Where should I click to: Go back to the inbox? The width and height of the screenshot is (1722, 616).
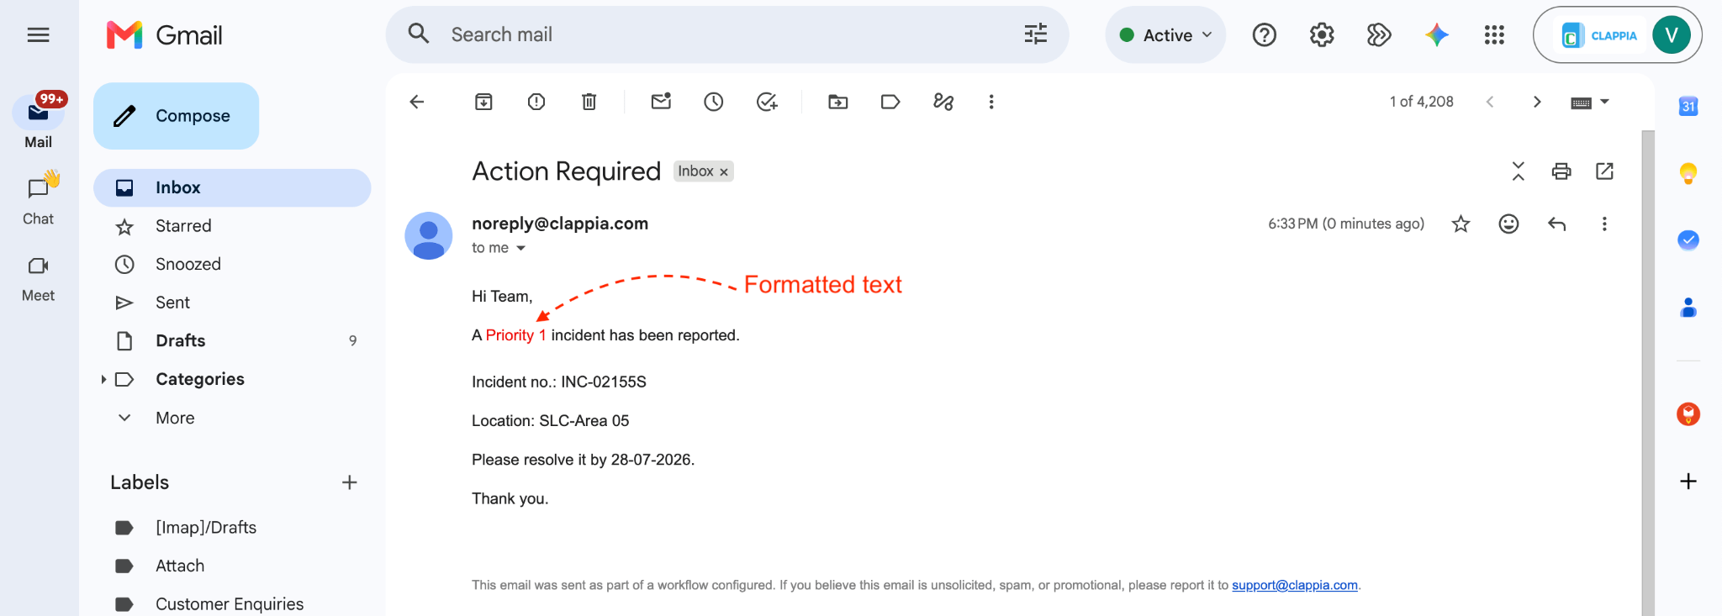point(417,102)
